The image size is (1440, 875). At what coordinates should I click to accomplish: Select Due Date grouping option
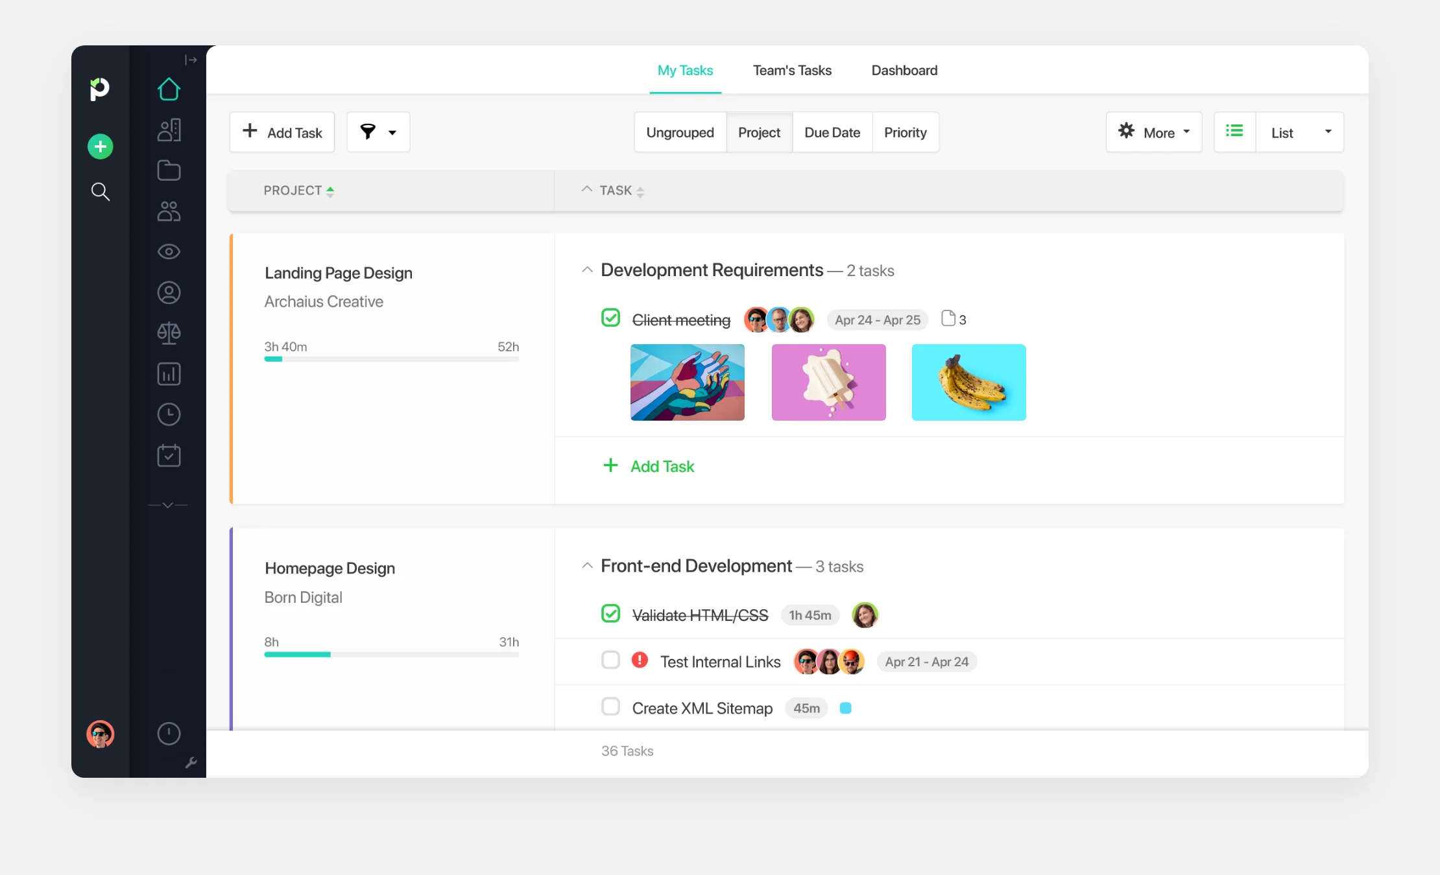tap(832, 132)
